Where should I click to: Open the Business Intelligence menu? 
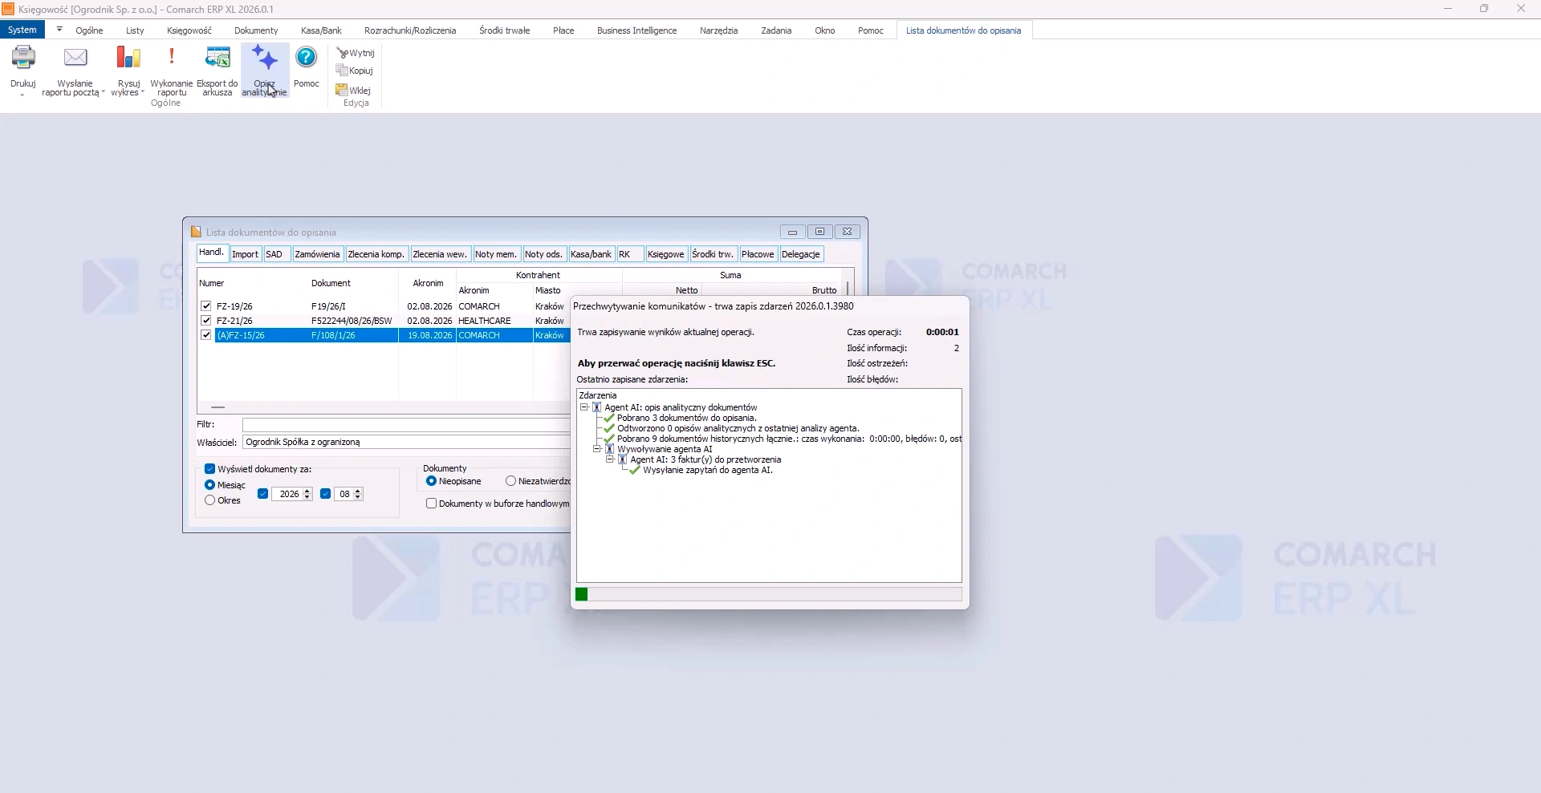[636, 30]
